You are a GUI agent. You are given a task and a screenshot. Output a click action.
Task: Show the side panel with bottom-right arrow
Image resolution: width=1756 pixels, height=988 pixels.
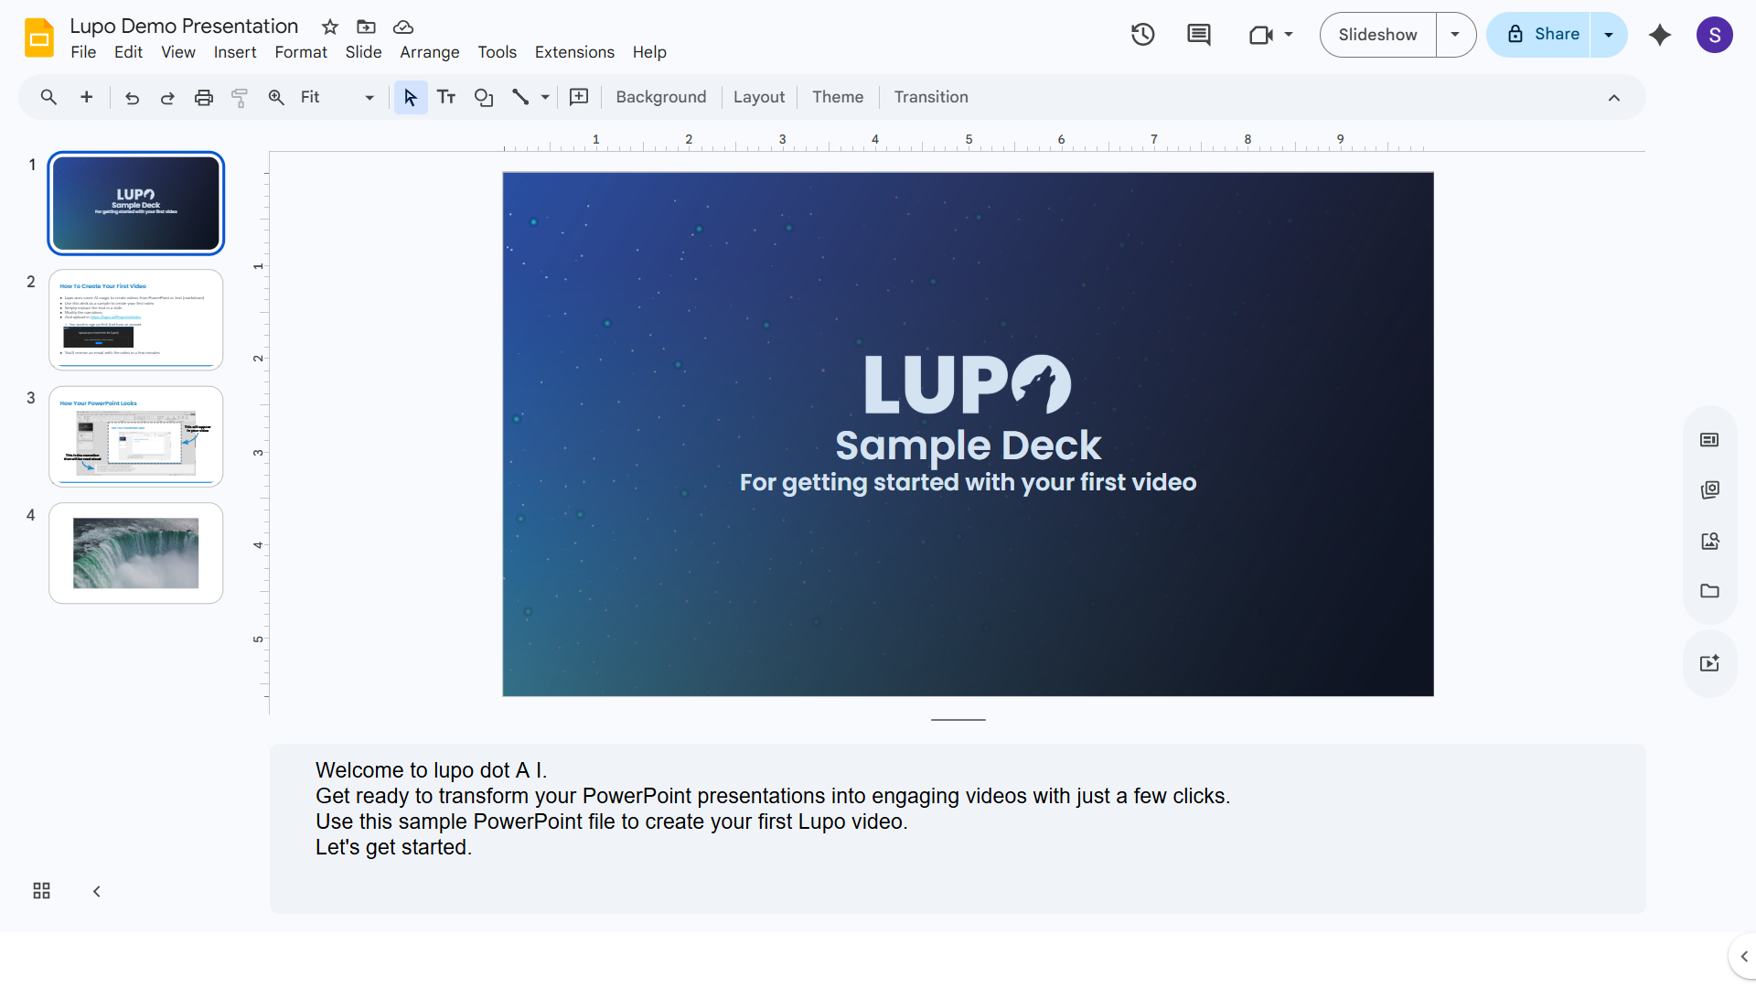(1743, 957)
